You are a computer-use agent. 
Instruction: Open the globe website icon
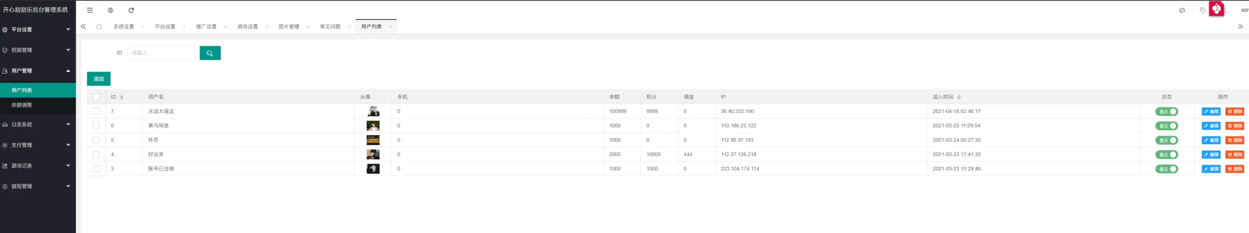coord(111,10)
